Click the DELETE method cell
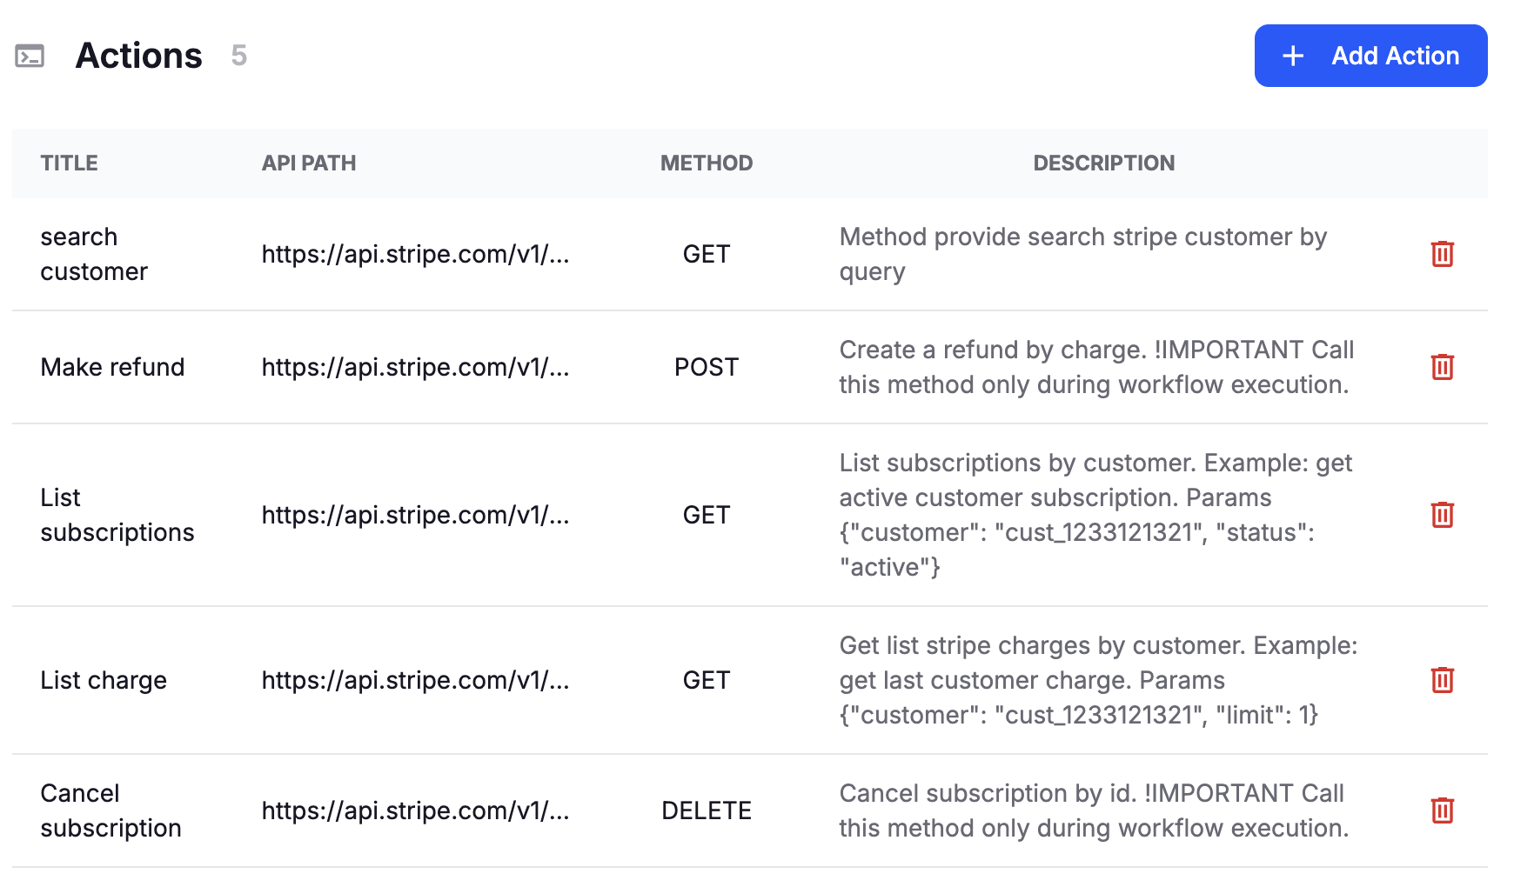 pyautogui.click(x=707, y=810)
